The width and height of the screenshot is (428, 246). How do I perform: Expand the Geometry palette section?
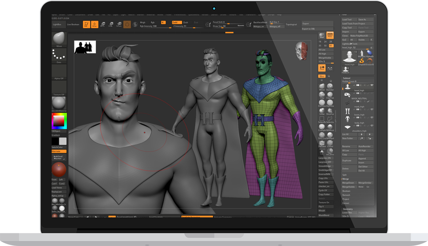coord(348,209)
